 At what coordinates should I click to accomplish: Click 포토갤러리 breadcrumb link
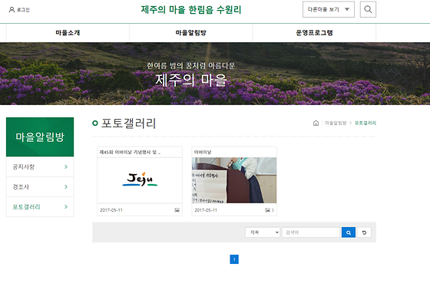(365, 123)
